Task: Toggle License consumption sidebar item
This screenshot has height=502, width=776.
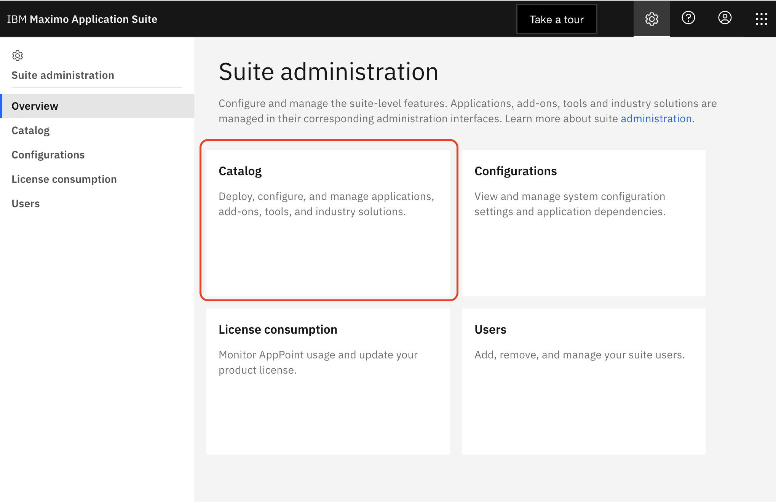Action: click(64, 179)
